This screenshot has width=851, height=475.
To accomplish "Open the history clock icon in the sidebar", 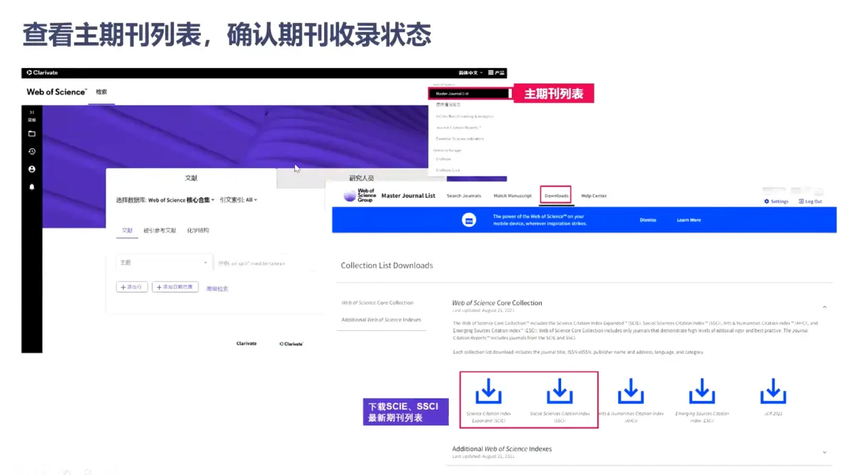I will [31, 151].
